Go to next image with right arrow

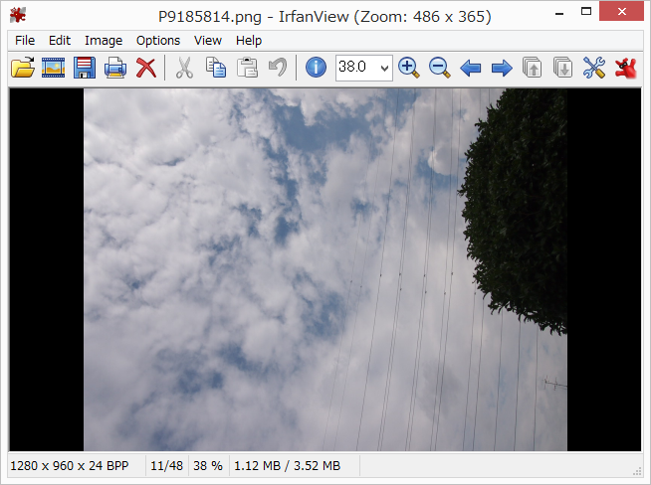pos(502,68)
